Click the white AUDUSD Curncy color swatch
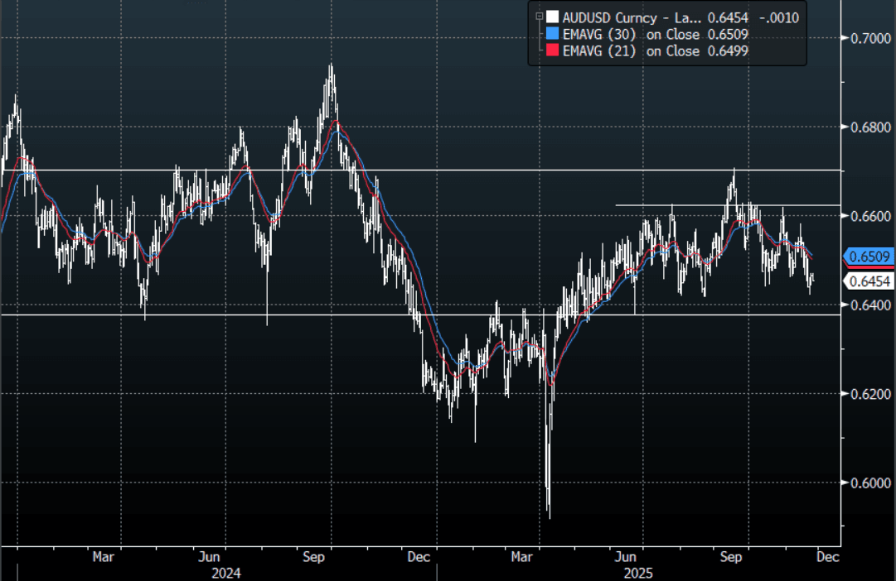Image resolution: width=896 pixels, height=581 pixels. click(x=552, y=17)
